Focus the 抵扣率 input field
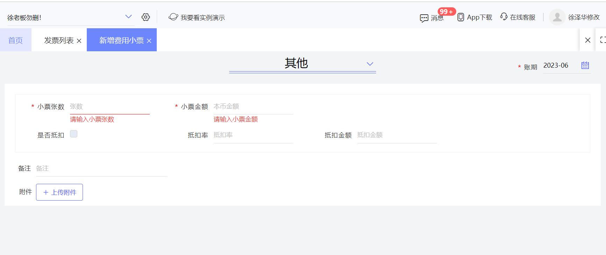The width and height of the screenshot is (606, 255). click(x=253, y=135)
